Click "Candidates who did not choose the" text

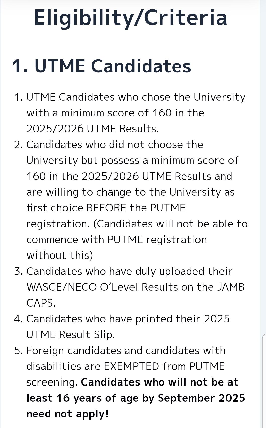click(x=115, y=145)
